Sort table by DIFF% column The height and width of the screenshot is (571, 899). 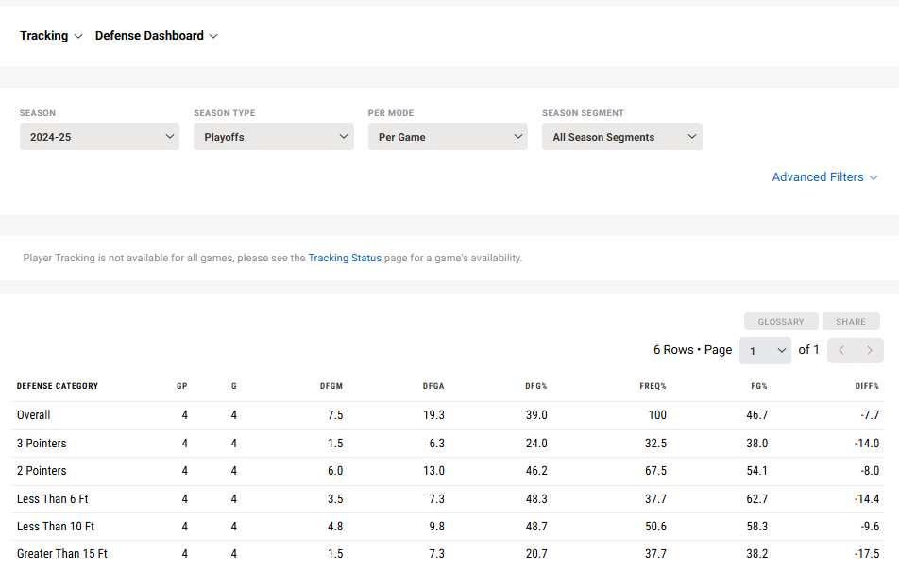(x=867, y=386)
